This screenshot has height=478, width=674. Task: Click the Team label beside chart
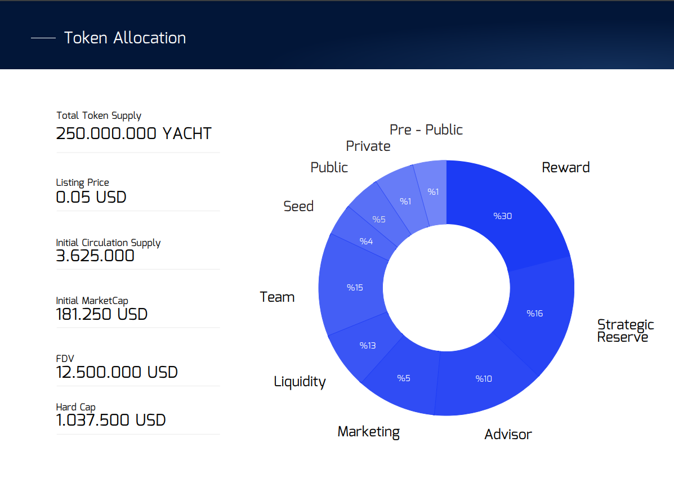[x=277, y=297]
